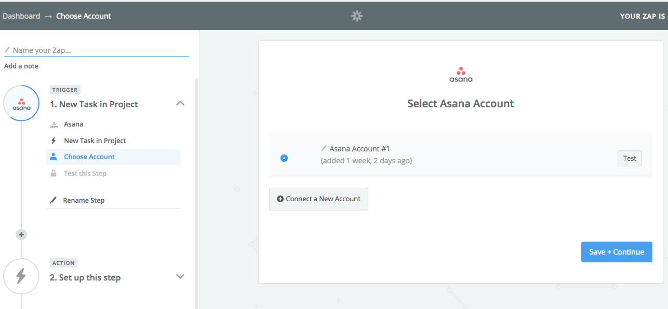Click the Asana logo above Select Asana Account
Screen dimensions: 668x309
tap(461, 75)
